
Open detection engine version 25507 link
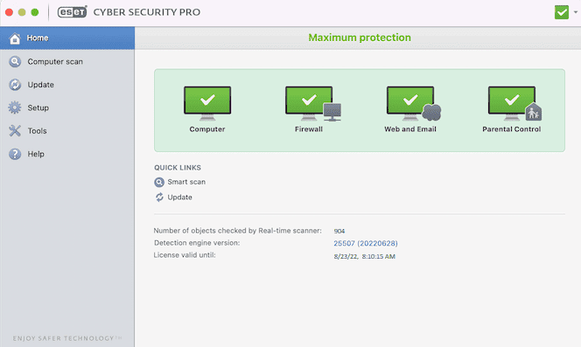[x=366, y=243]
